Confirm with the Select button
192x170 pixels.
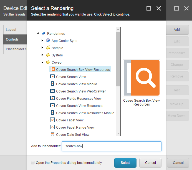point(125,163)
